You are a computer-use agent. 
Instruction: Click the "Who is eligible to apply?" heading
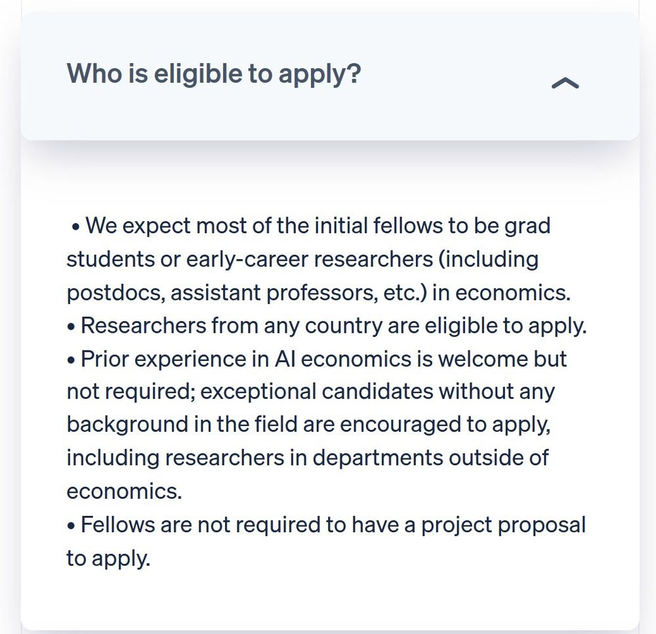[x=213, y=74]
